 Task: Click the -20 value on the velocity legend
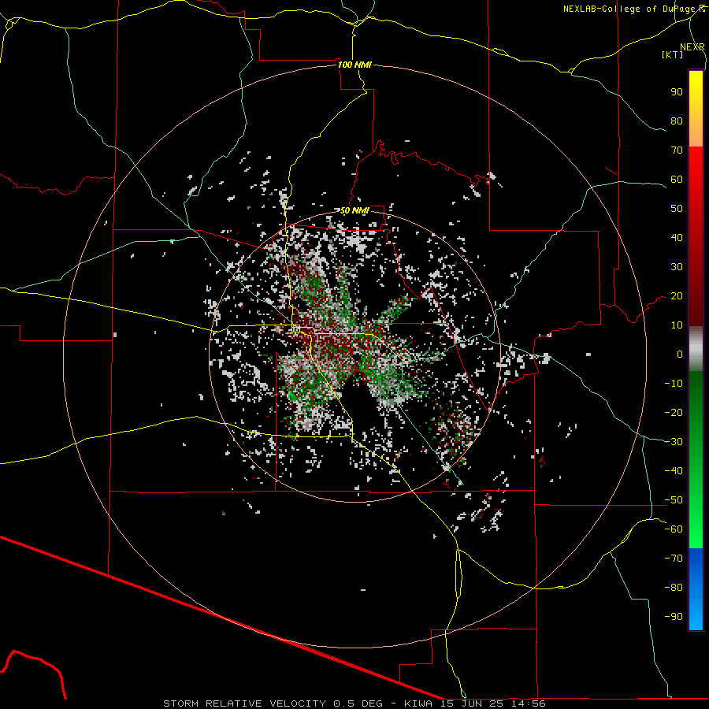pyautogui.click(x=674, y=413)
